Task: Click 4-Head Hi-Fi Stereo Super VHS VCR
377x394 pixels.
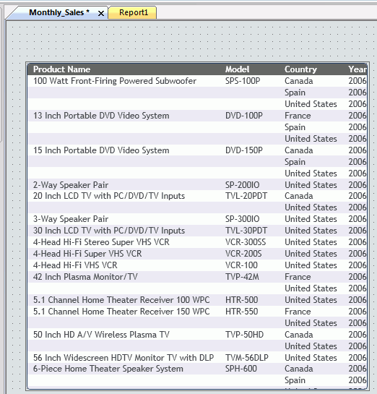Action: pos(101,242)
